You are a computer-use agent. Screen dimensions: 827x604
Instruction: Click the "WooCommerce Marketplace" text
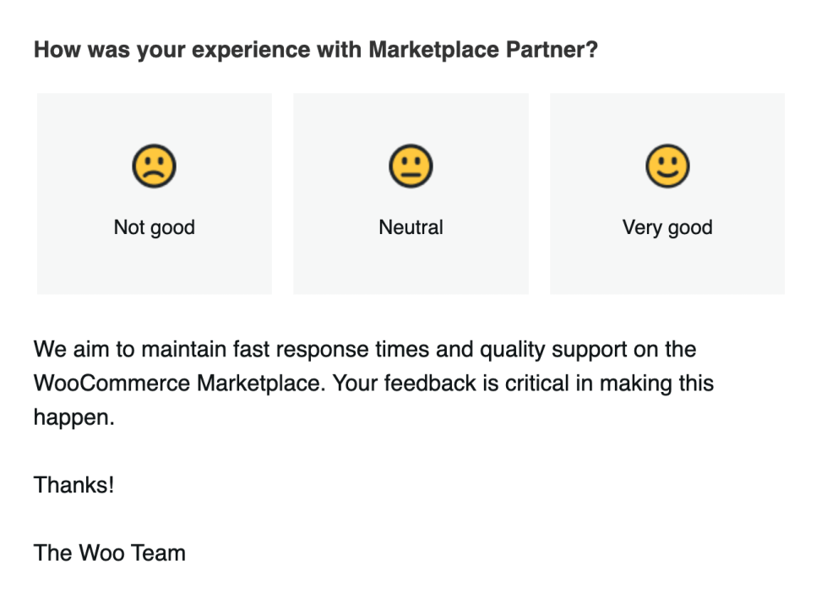pos(178,384)
